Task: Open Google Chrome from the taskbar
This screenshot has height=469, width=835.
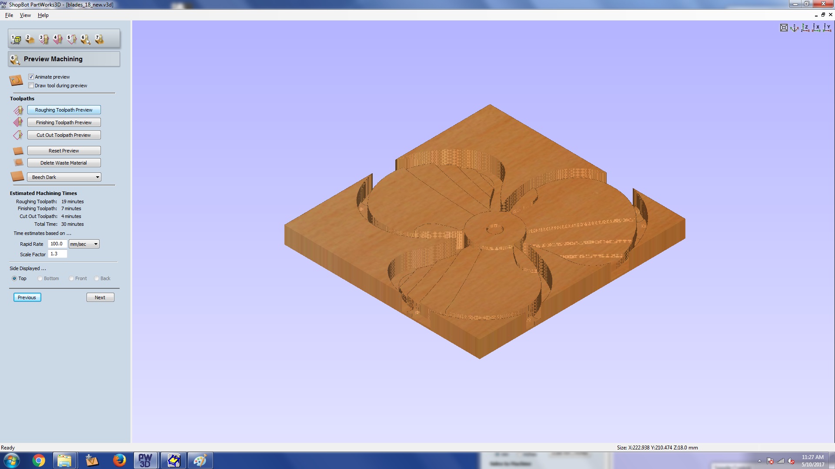Action: tap(39, 460)
